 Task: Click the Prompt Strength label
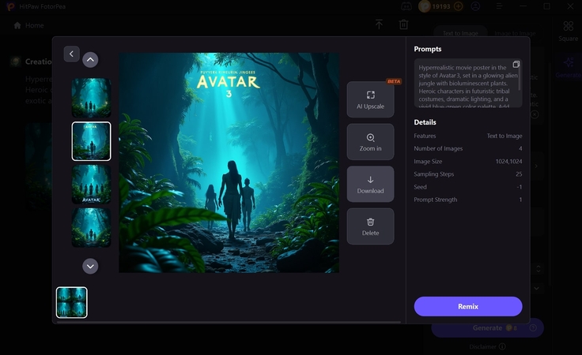coord(436,200)
